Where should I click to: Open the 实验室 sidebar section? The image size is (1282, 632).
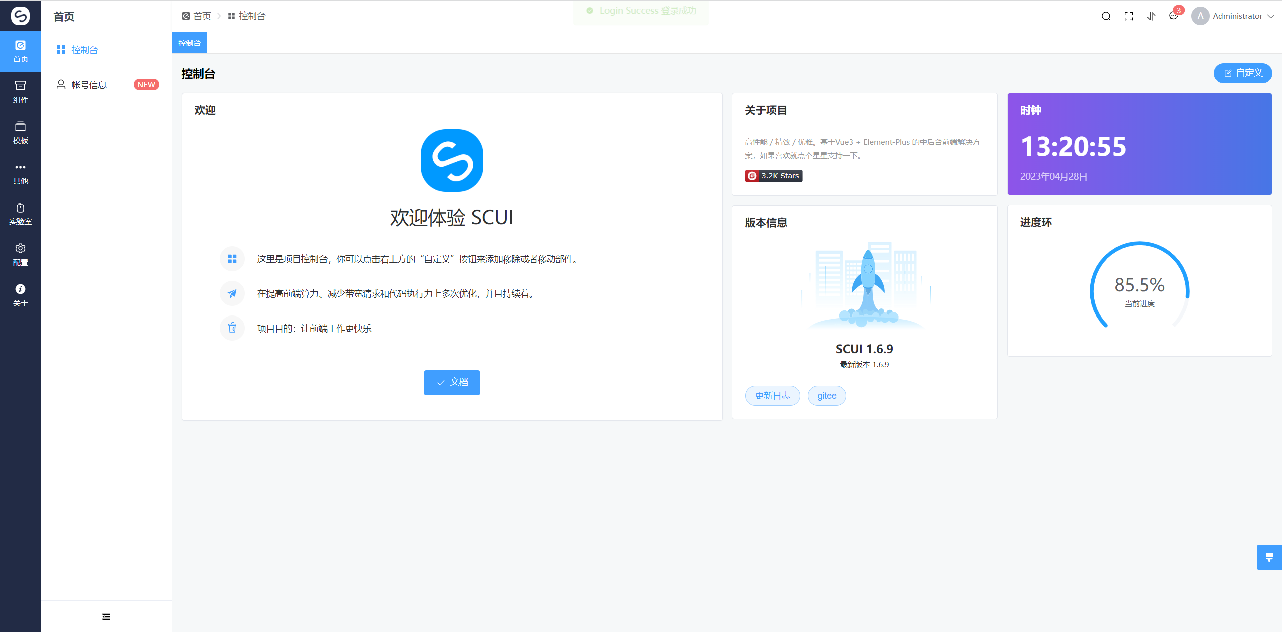(20, 214)
